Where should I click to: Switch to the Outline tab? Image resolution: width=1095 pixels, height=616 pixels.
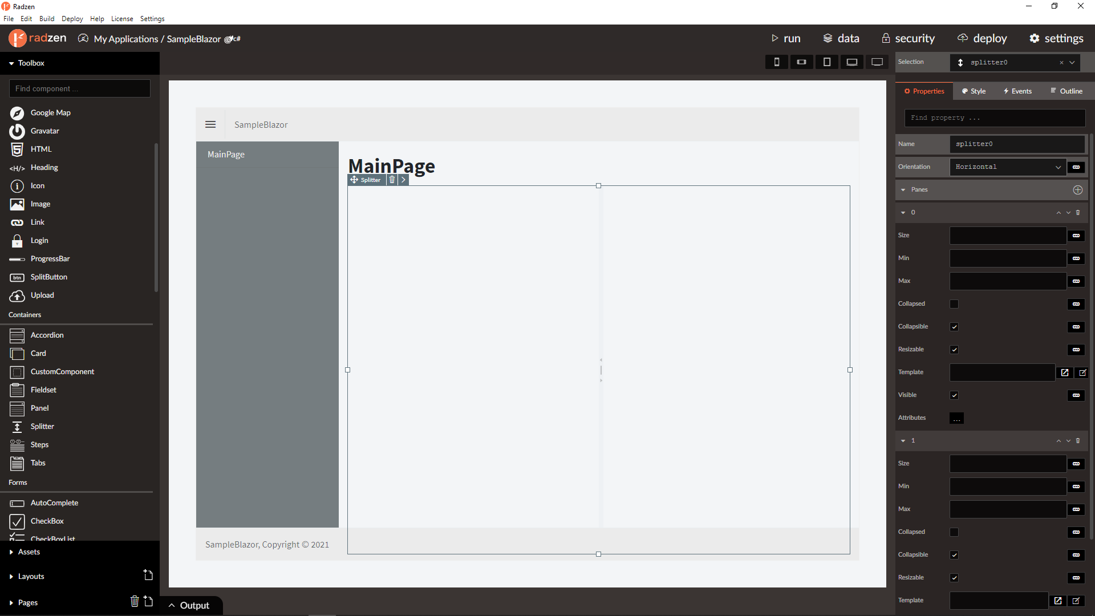click(x=1066, y=91)
